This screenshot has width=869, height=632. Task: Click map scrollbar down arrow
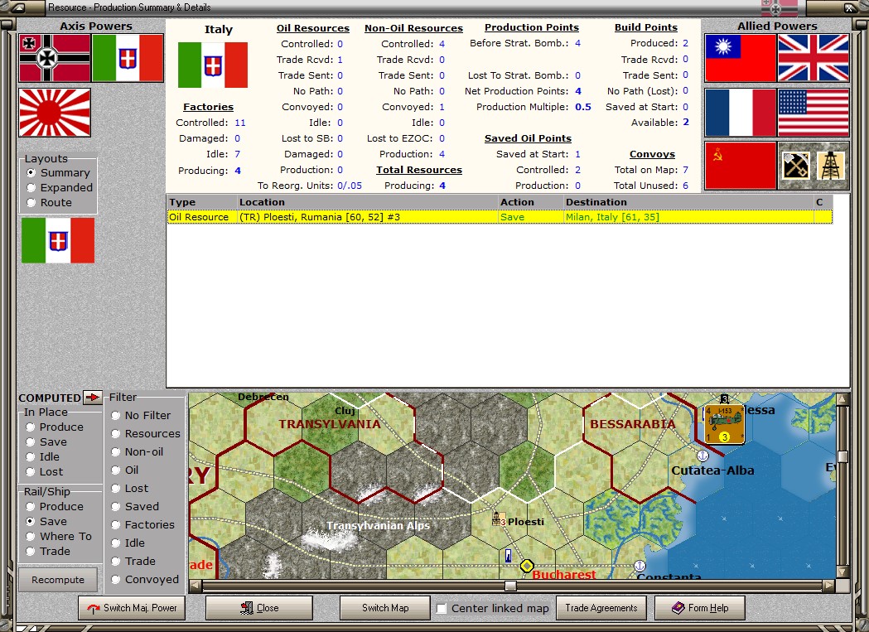pos(842,572)
